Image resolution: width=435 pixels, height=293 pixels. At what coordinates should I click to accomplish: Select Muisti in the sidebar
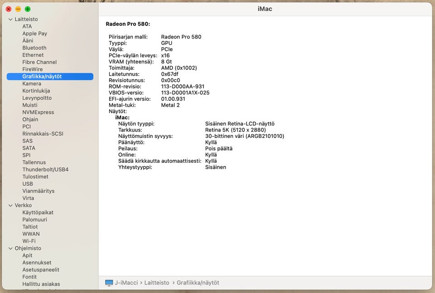(30, 105)
